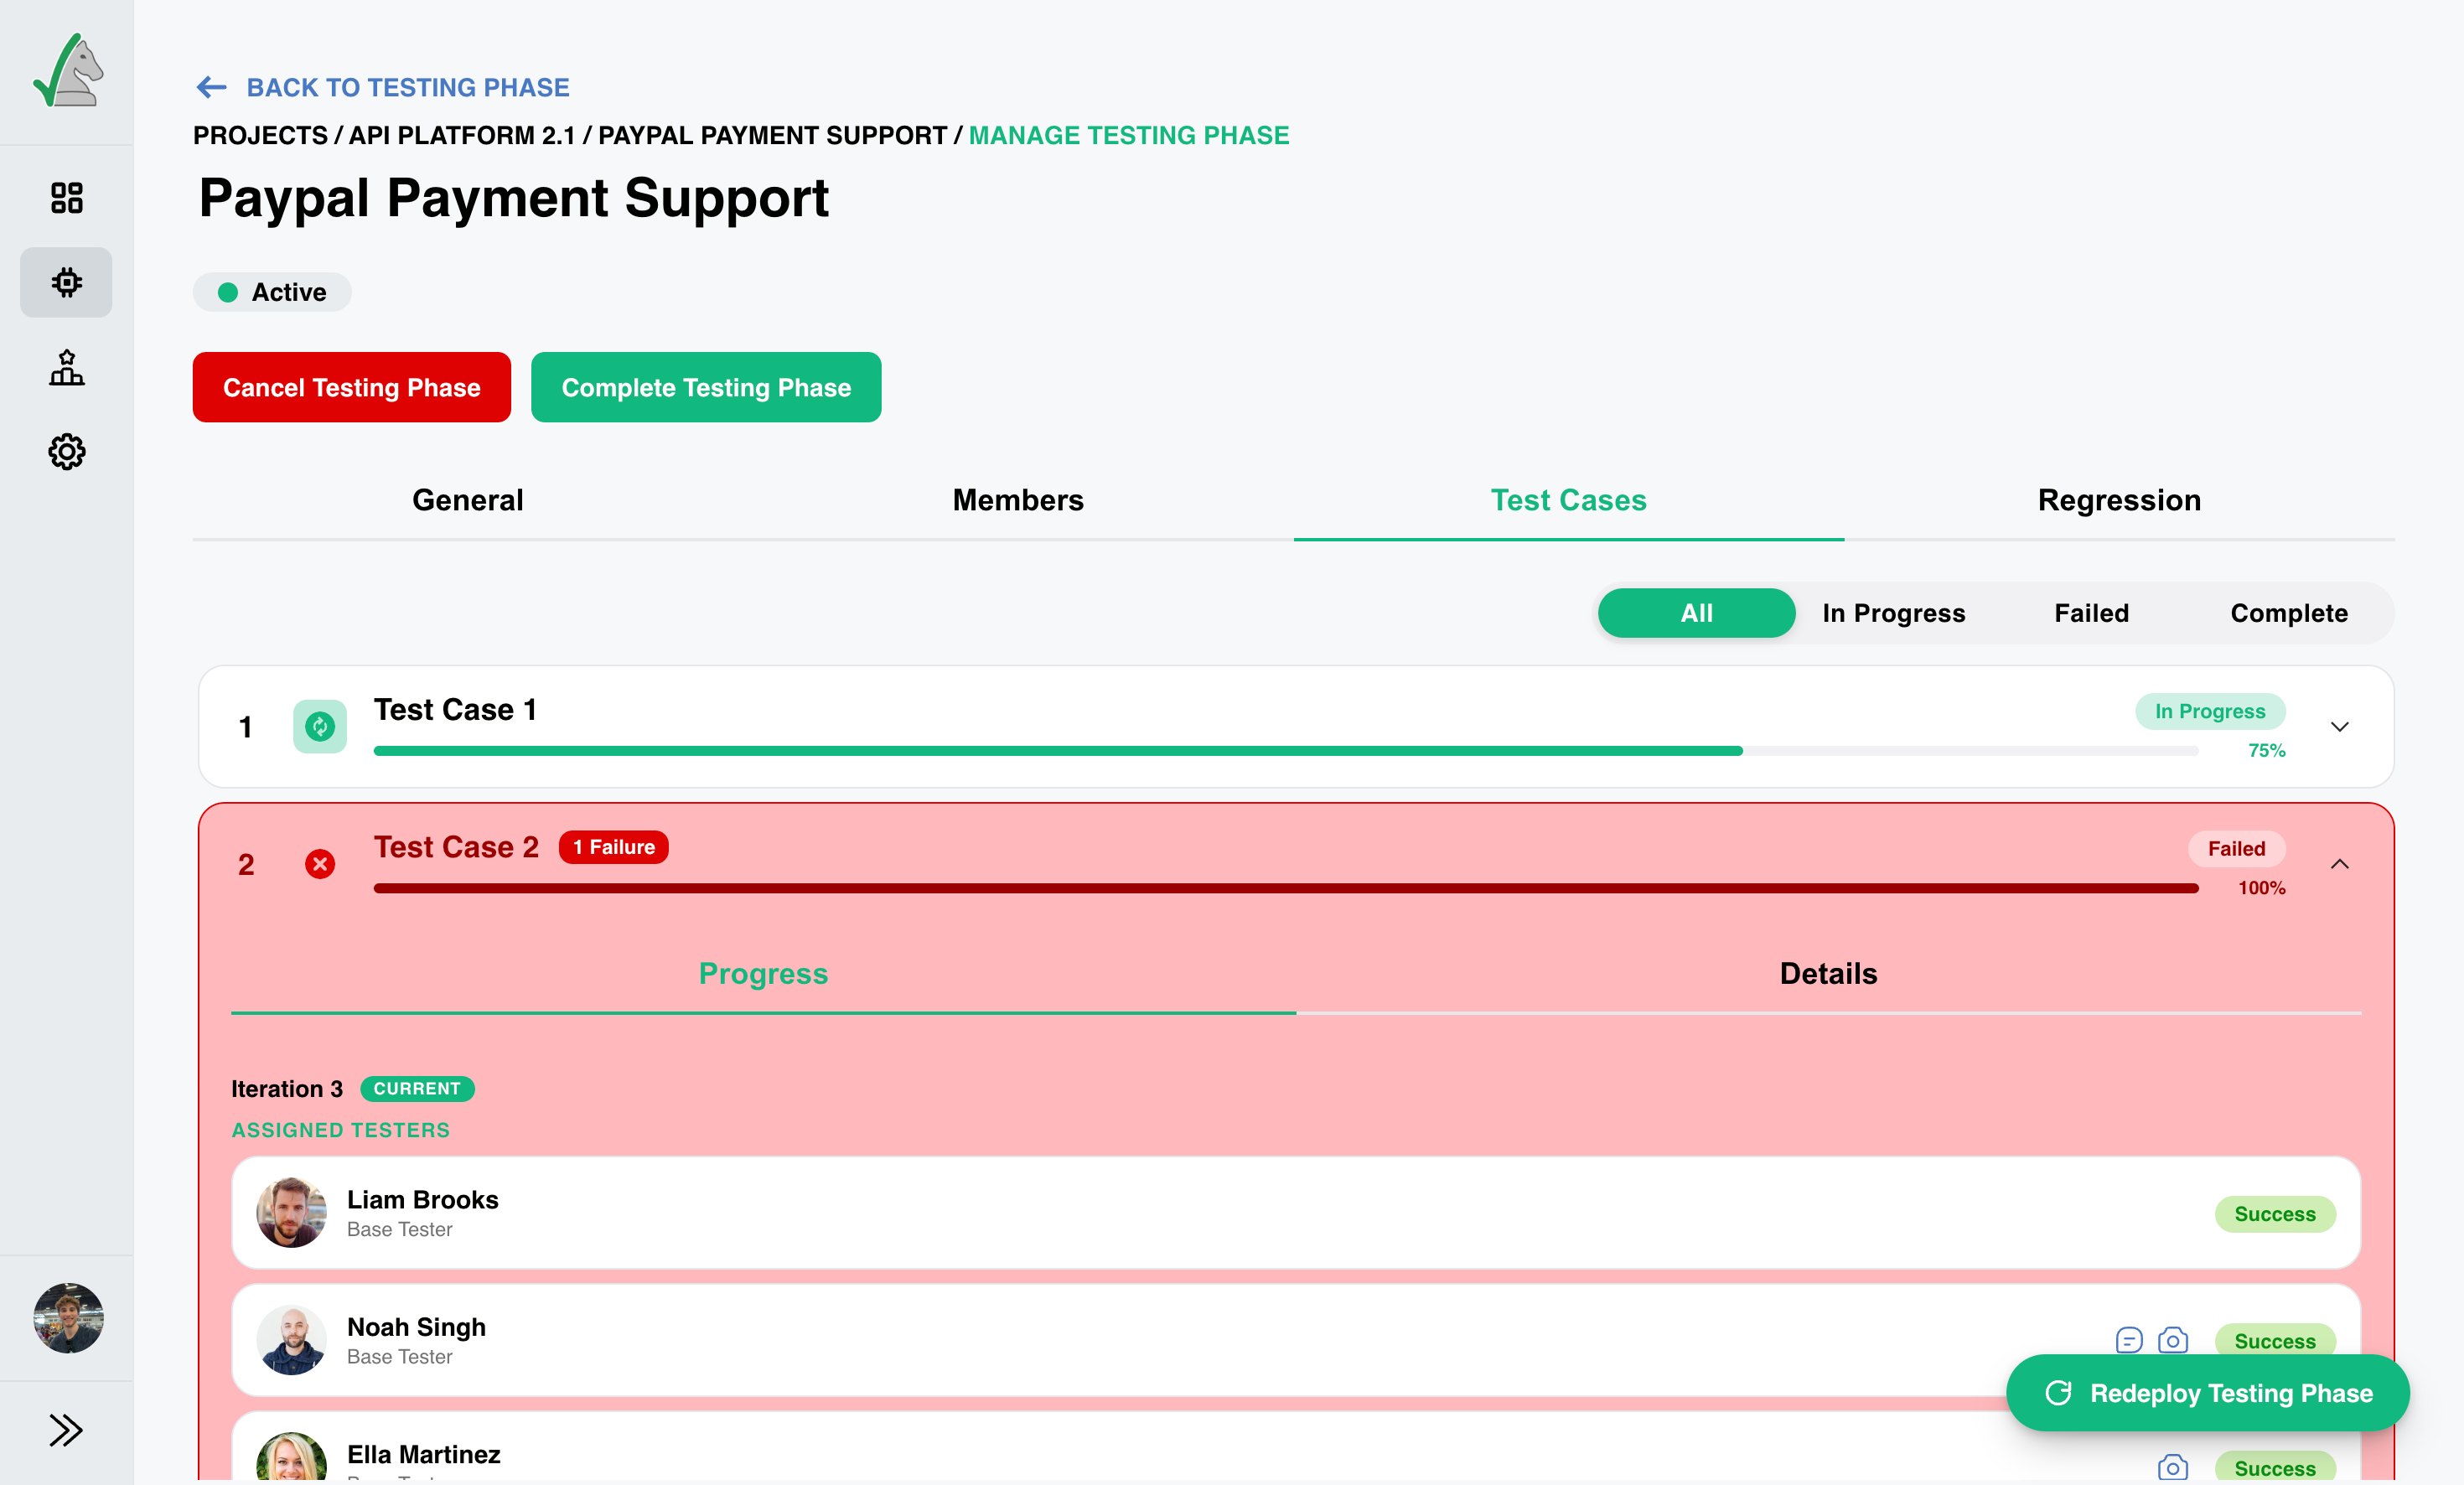Image resolution: width=2464 pixels, height=1485 pixels.
Task: Select the Test Cases tab
Action: pyautogui.click(x=1569, y=500)
